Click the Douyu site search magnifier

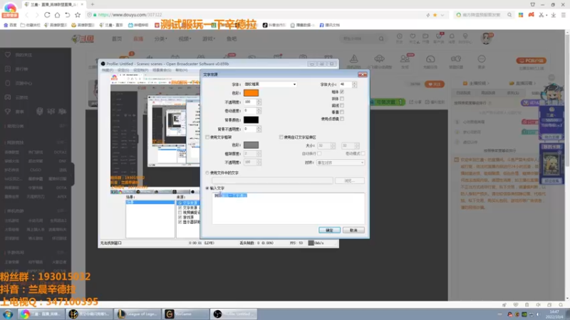coord(381,38)
